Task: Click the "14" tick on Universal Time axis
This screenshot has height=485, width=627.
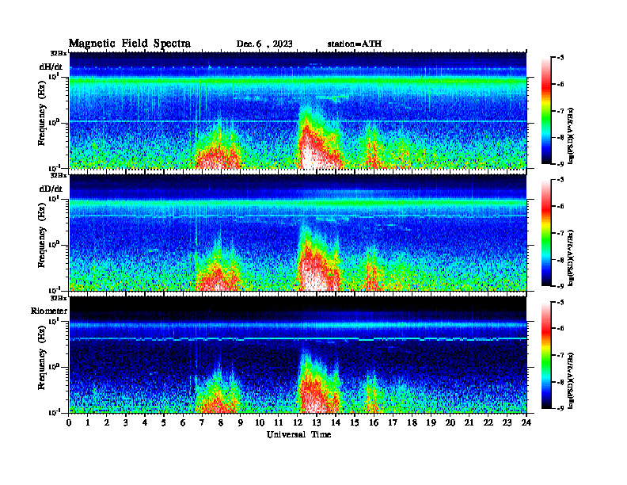Action: (336, 422)
